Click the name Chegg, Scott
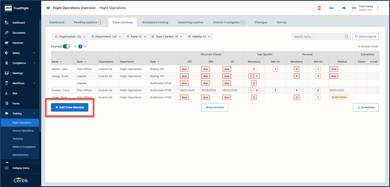390x187 pixels. 59,76
